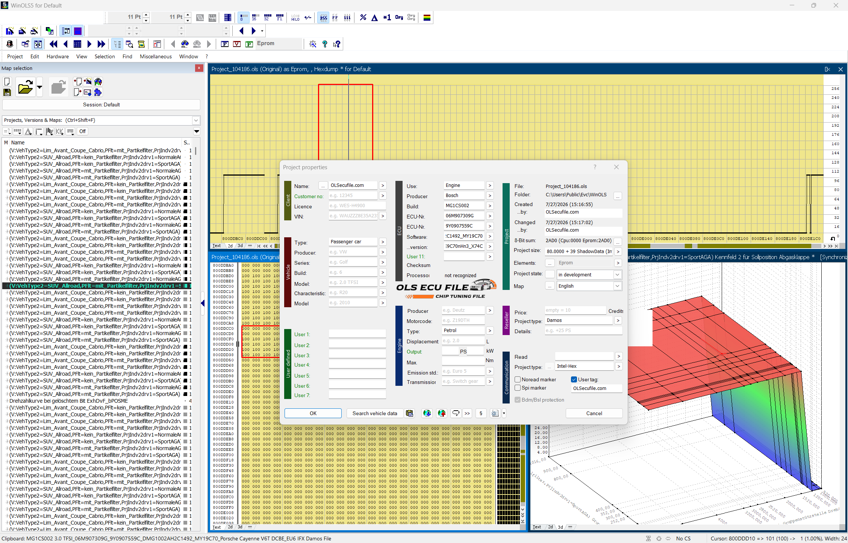Open the Window menu

188,56
